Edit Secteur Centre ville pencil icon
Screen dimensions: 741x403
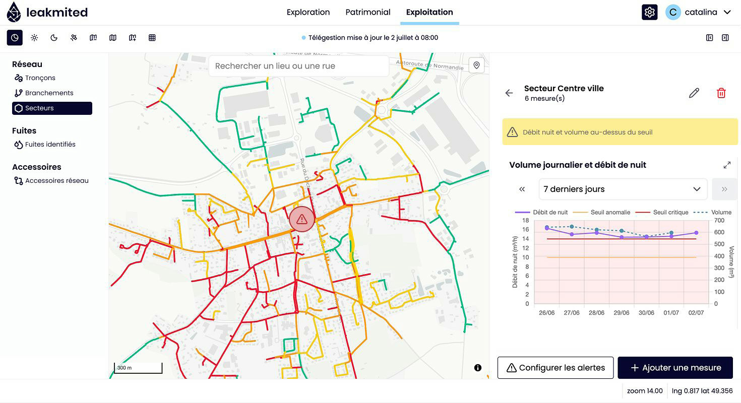coord(694,93)
